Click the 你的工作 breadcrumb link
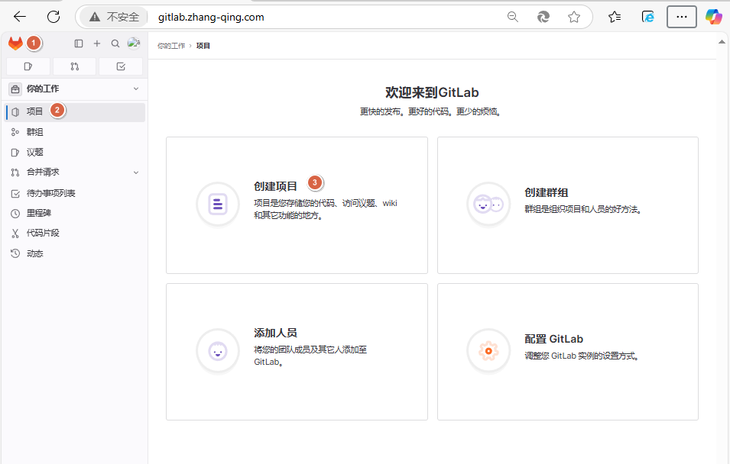Screen dimensions: 730x464 tap(171, 46)
